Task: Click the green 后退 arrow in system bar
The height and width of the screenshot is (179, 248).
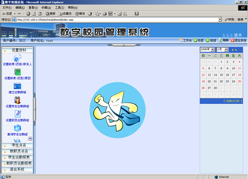Action: 195,40
